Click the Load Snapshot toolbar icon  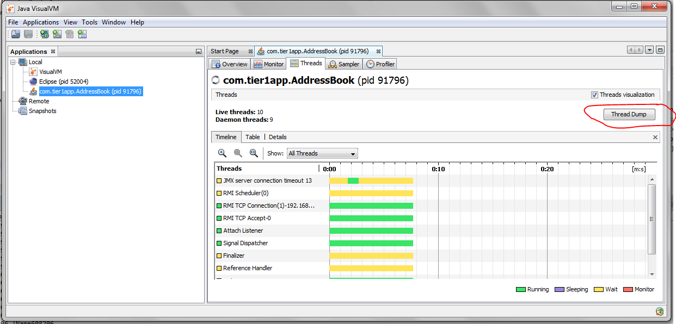point(16,34)
